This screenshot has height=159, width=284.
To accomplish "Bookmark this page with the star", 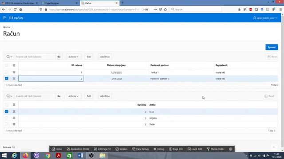I will click(166, 9).
